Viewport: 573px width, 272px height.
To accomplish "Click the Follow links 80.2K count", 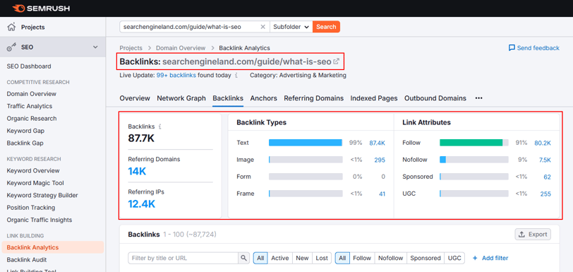I will click(542, 143).
